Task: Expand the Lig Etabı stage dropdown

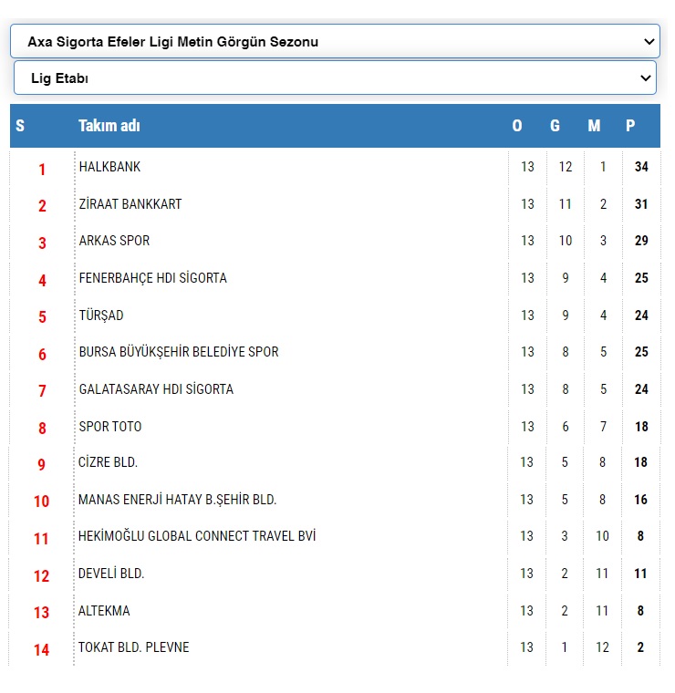Action: pyautogui.click(x=334, y=78)
